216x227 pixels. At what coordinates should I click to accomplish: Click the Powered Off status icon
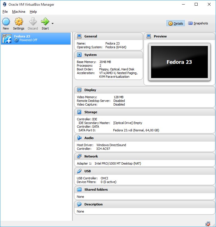click(16, 40)
